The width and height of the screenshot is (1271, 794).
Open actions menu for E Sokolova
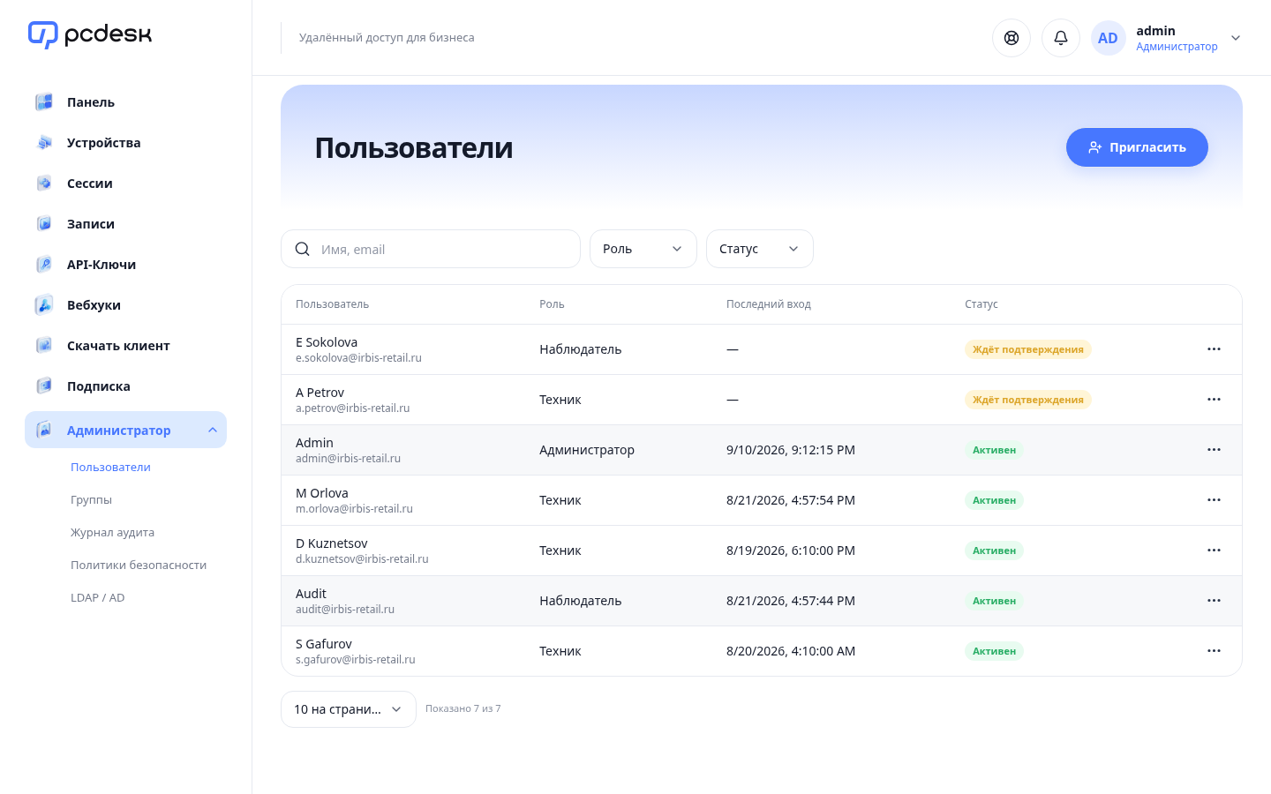(x=1214, y=349)
